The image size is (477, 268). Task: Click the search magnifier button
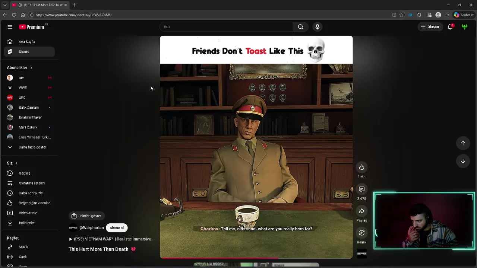[300, 27]
